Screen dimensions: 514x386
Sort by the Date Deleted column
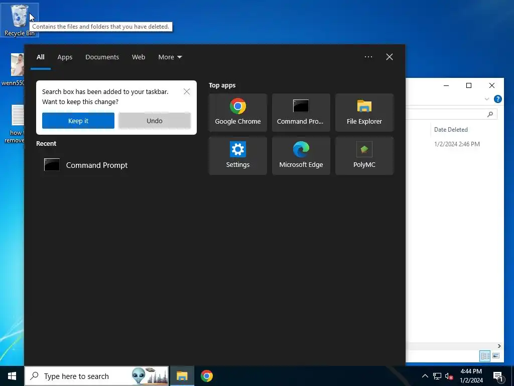pos(451,130)
